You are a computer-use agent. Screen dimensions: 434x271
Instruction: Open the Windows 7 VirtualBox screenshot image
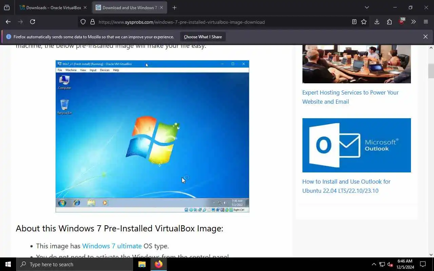tap(152, 136)
